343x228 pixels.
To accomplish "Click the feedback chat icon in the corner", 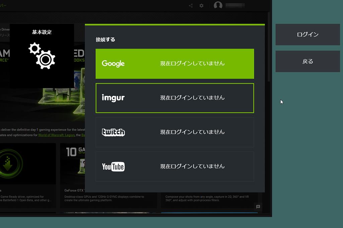I will (258, 207).
